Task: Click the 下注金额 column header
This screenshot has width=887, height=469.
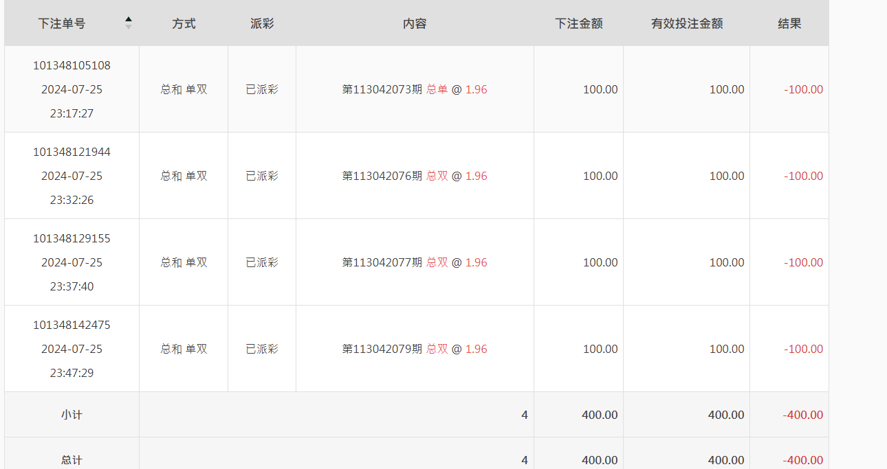Action: pos(579,23)
